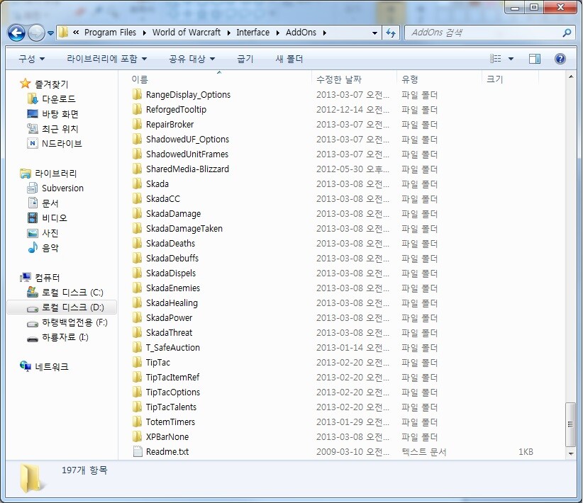Open the view options dropdown arrow
Screen dimensions: 583x503
click(511, 59)
